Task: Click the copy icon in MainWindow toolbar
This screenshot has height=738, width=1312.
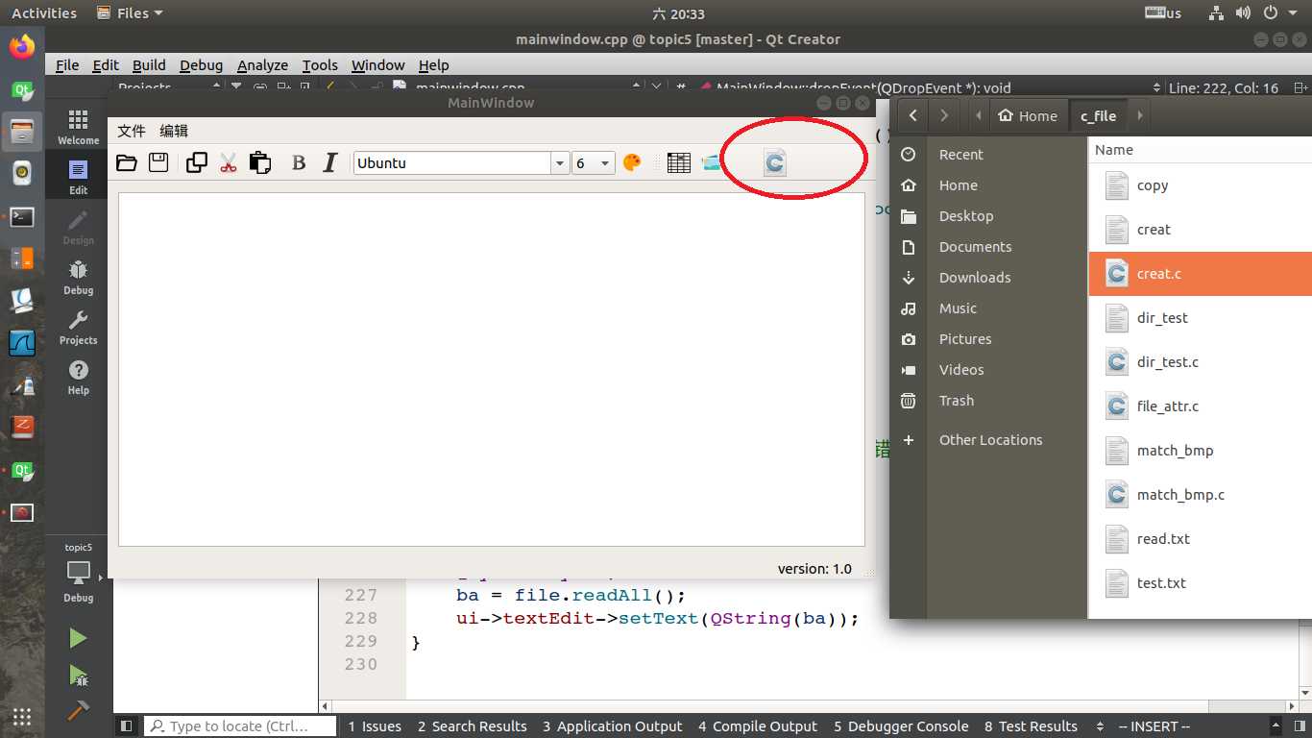Action: (x=197, y=163)
